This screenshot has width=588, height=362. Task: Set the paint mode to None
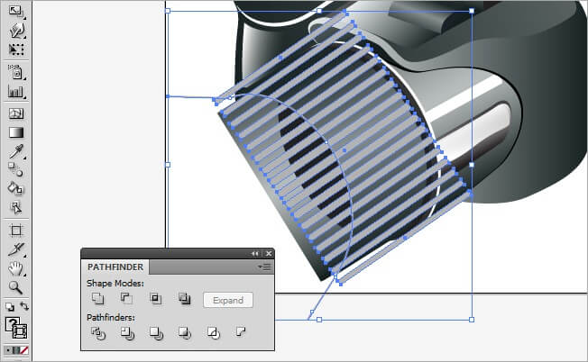pos(24,348)
